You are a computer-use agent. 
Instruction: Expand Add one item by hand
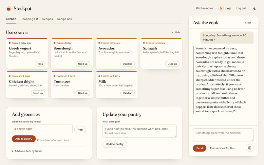[27, 151]
